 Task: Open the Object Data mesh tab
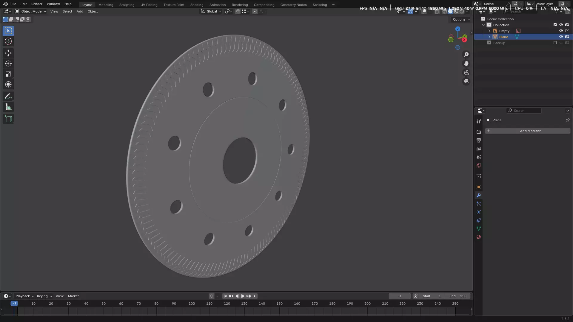[x=479, y=229]
